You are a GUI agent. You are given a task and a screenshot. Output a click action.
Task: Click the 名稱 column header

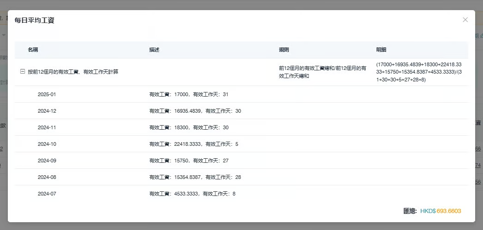(33, 50)
